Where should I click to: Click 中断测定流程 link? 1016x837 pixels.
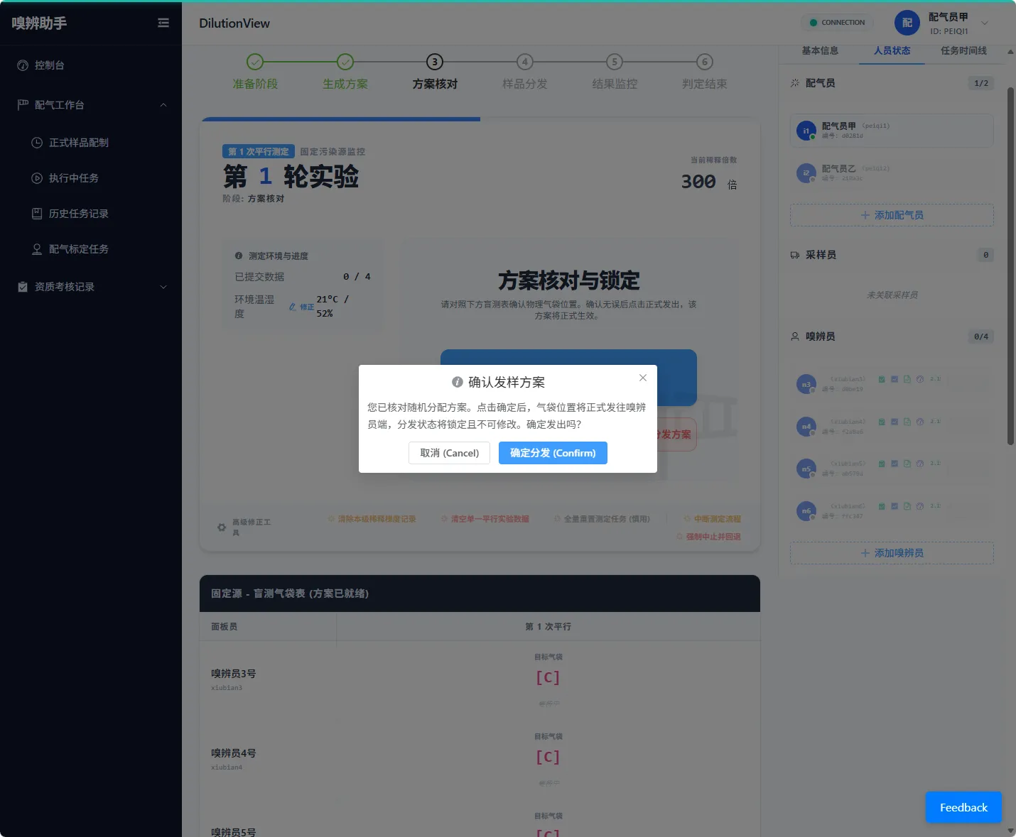coord(713,519)
